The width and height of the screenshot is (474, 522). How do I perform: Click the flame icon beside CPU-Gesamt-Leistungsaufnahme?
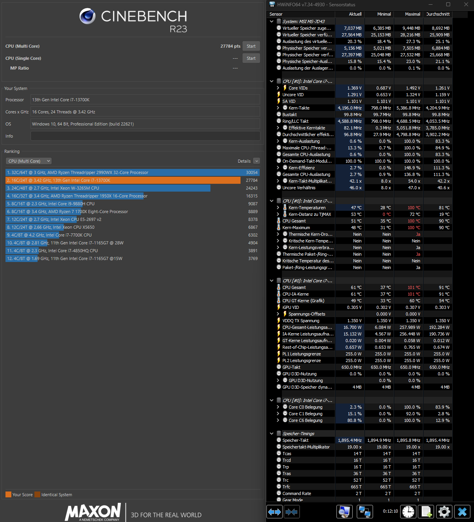click(278, 327)
